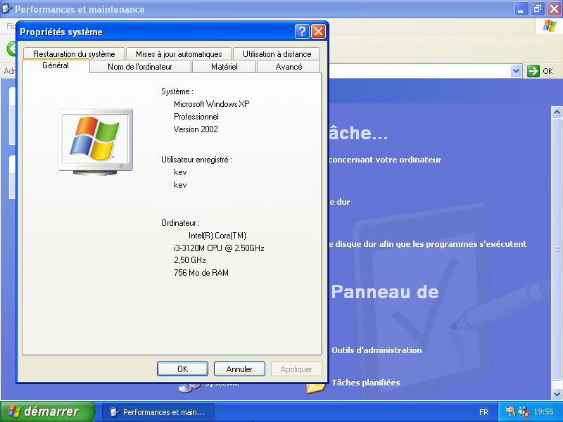Screen dimensions: 563x422
Task: Click the démarrer start button
Action: 47,411
